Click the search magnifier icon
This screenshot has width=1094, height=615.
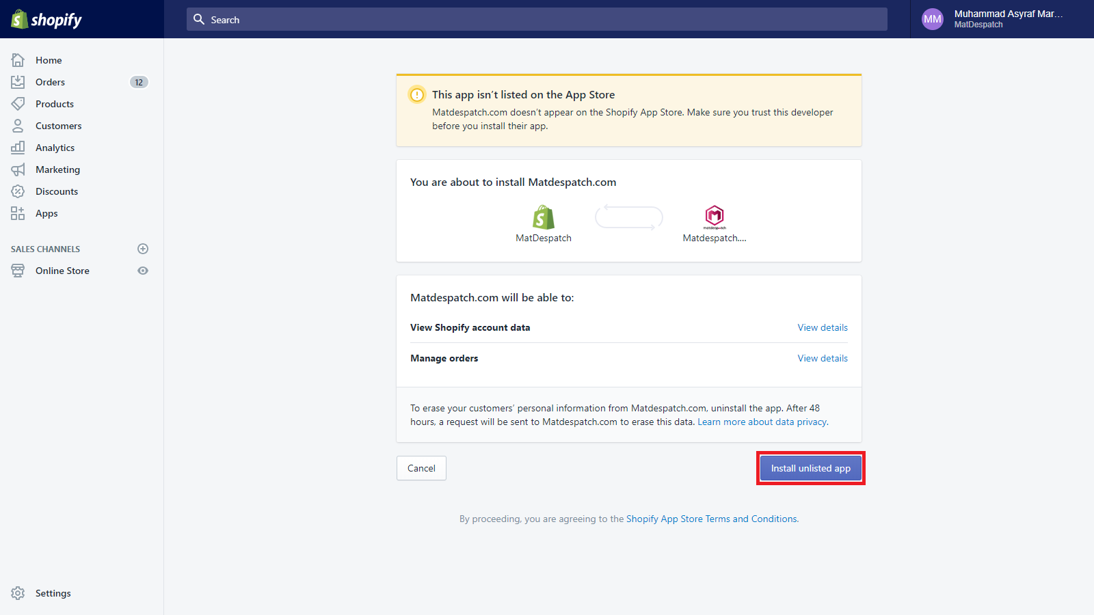click(199, 19)
